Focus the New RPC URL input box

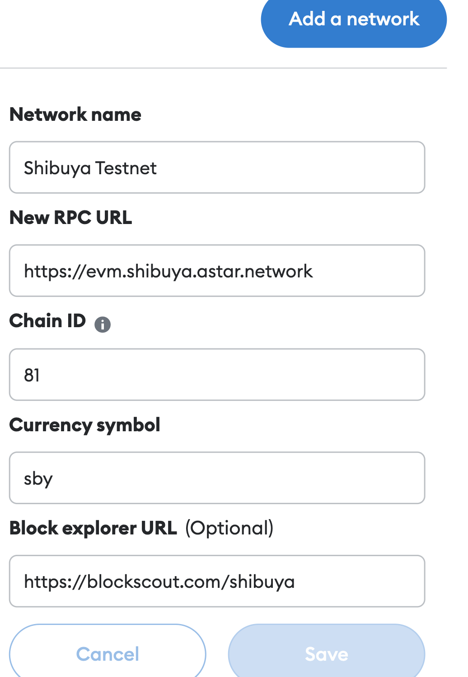[366, 271]
